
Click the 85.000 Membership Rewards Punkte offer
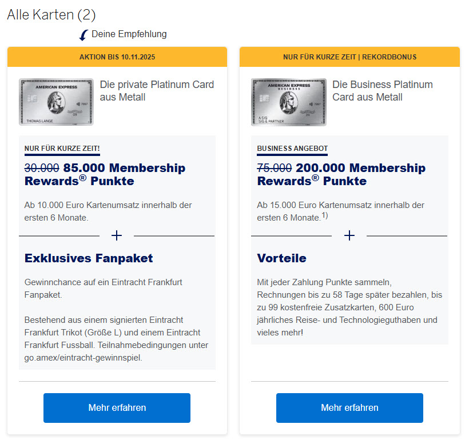tap(105, 174)
